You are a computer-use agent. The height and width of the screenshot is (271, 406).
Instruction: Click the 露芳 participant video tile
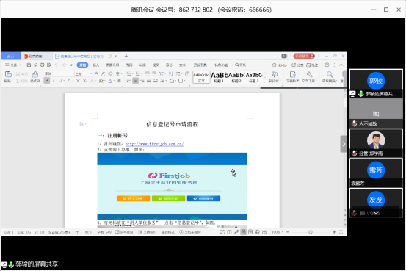[x=376, y=173]
